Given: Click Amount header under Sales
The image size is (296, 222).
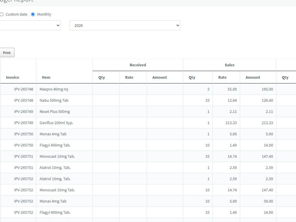Looking at the screenshot, I should tap(253, 77).
